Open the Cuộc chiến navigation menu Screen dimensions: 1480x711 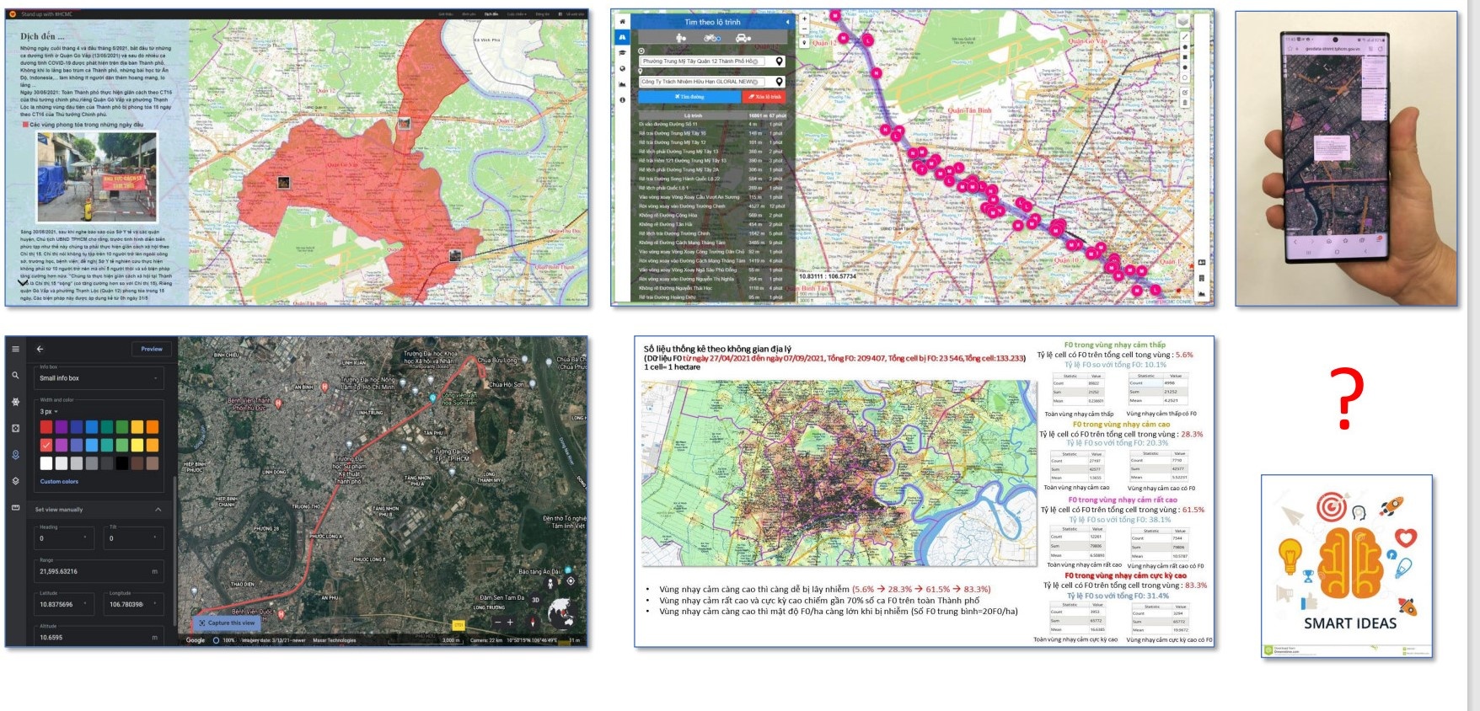517,14
